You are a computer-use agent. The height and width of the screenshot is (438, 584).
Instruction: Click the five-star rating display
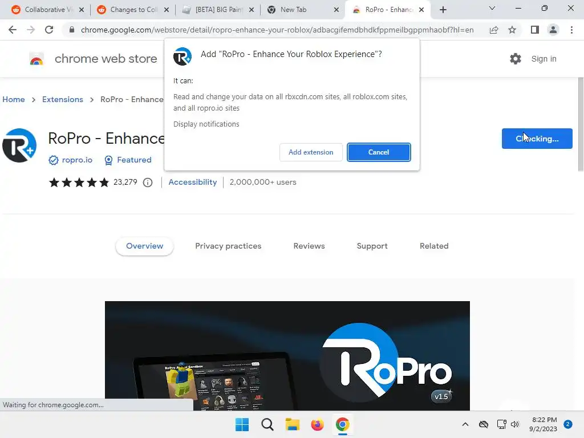click(x=79, y=182)
